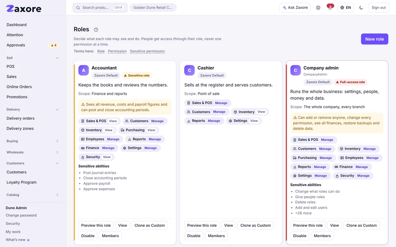Click Accountant's Sales & POS View chip

point(99,121)
